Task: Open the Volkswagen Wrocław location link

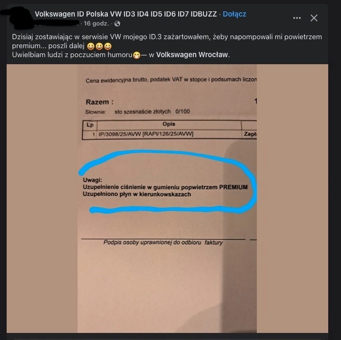Action: click(x=192, y=55)
